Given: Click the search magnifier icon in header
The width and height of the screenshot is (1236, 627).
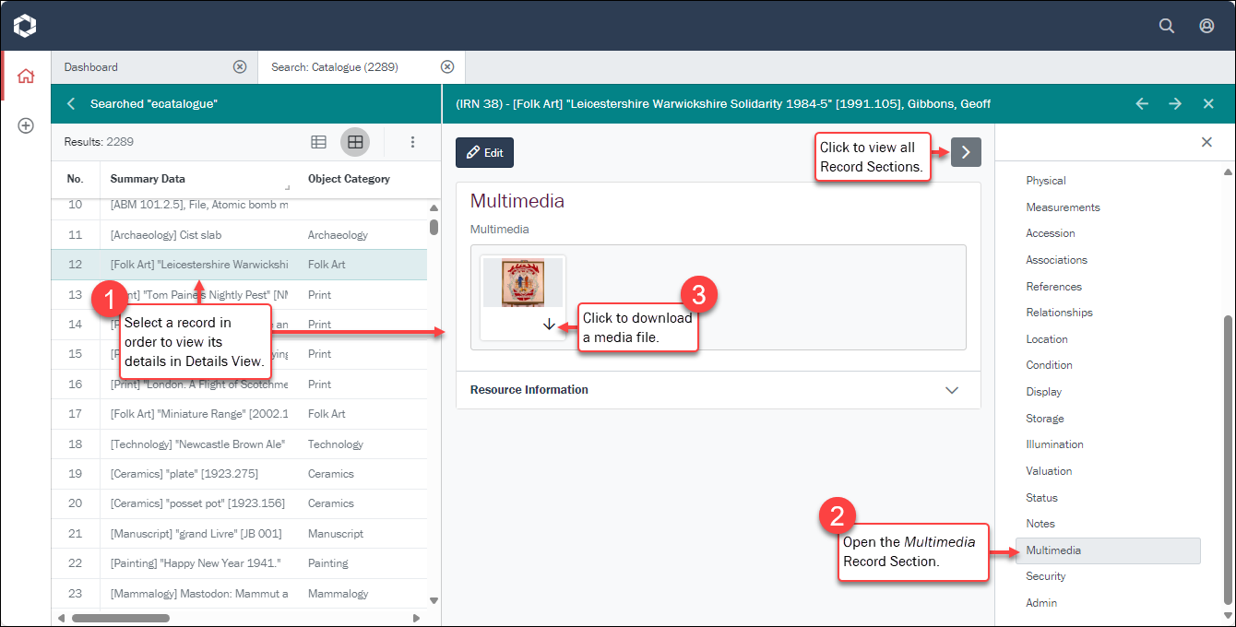Looking at the screenshot, I should pyautogui.click(x=1167, y=26).
